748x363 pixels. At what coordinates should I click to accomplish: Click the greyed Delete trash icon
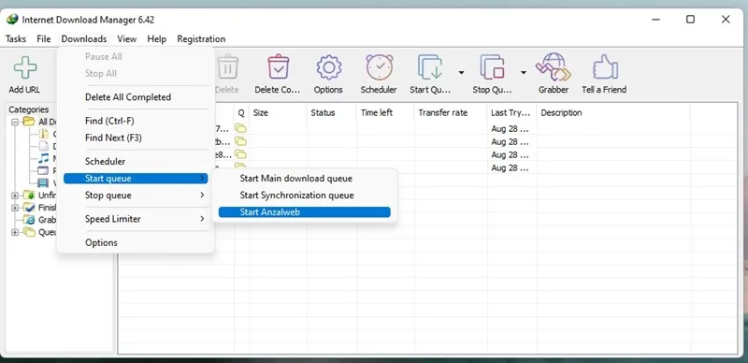(x=227, y=67)
